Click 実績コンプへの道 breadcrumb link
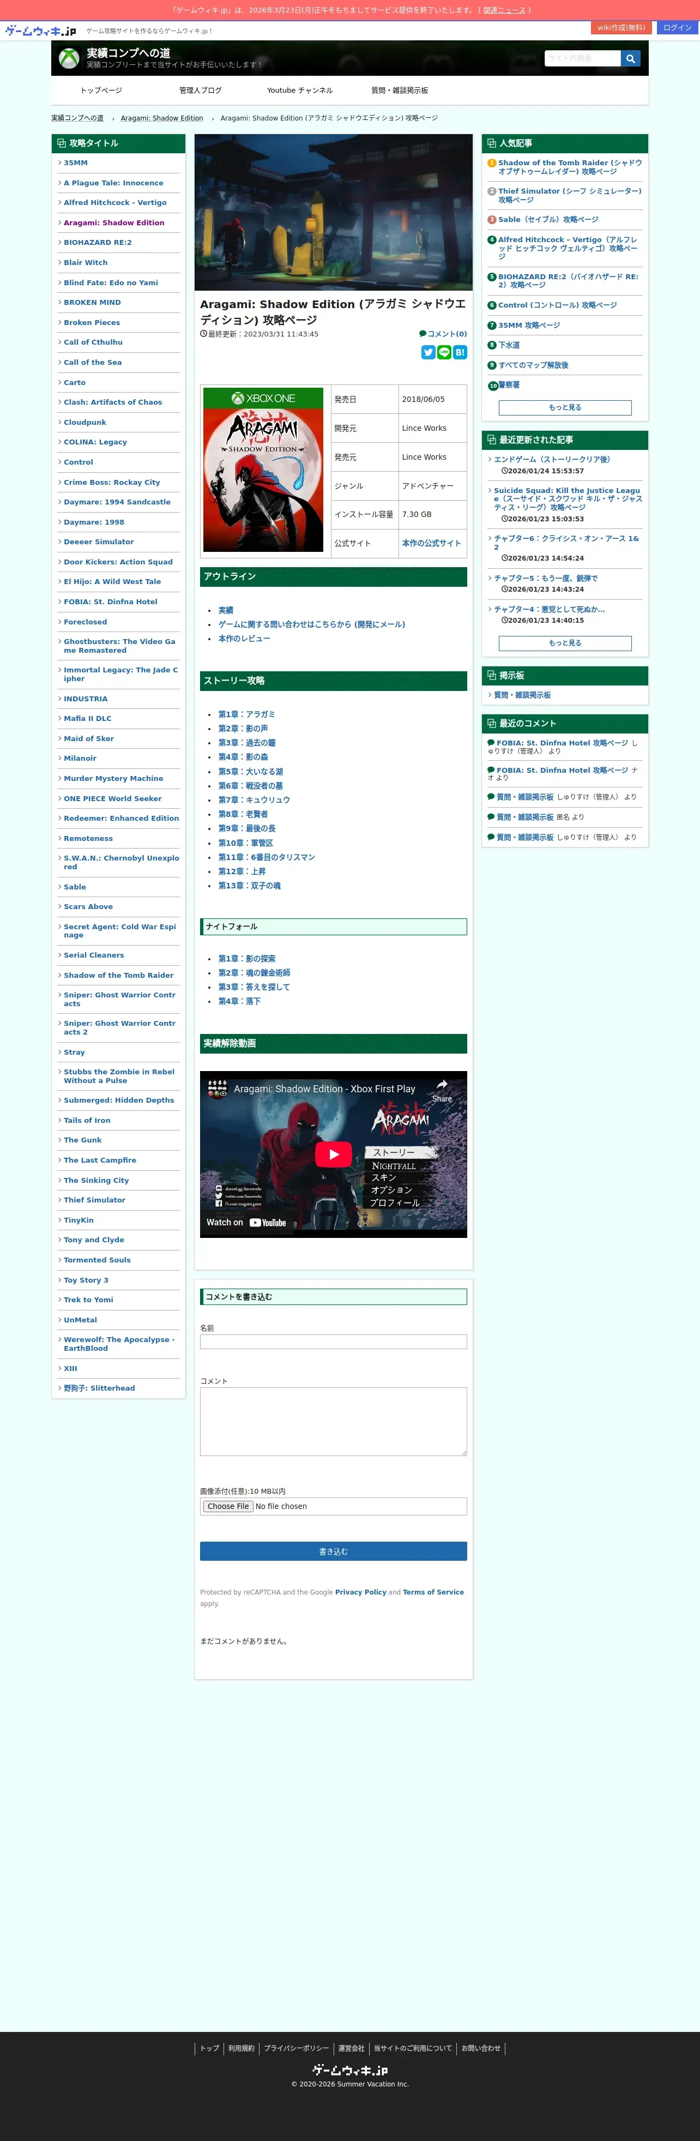This screenshot has height=2141, width=700. click(77, 118)
